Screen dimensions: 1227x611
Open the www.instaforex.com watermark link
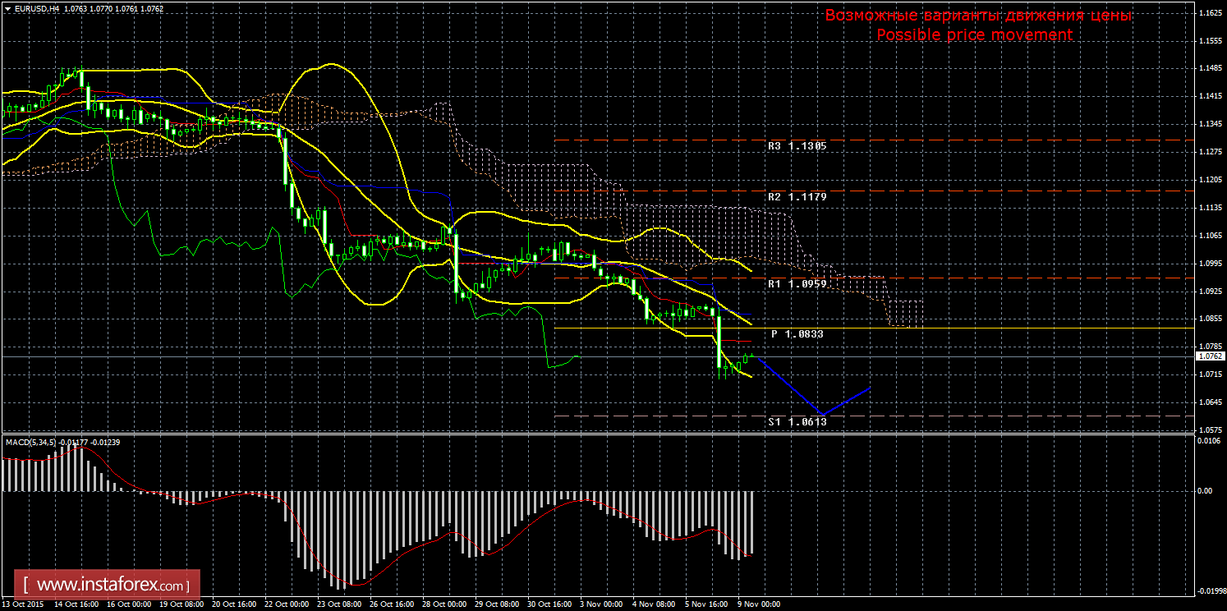click(112, 586)
